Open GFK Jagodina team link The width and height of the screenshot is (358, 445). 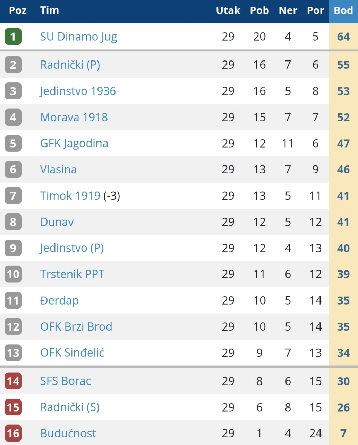tap(74, 143)
